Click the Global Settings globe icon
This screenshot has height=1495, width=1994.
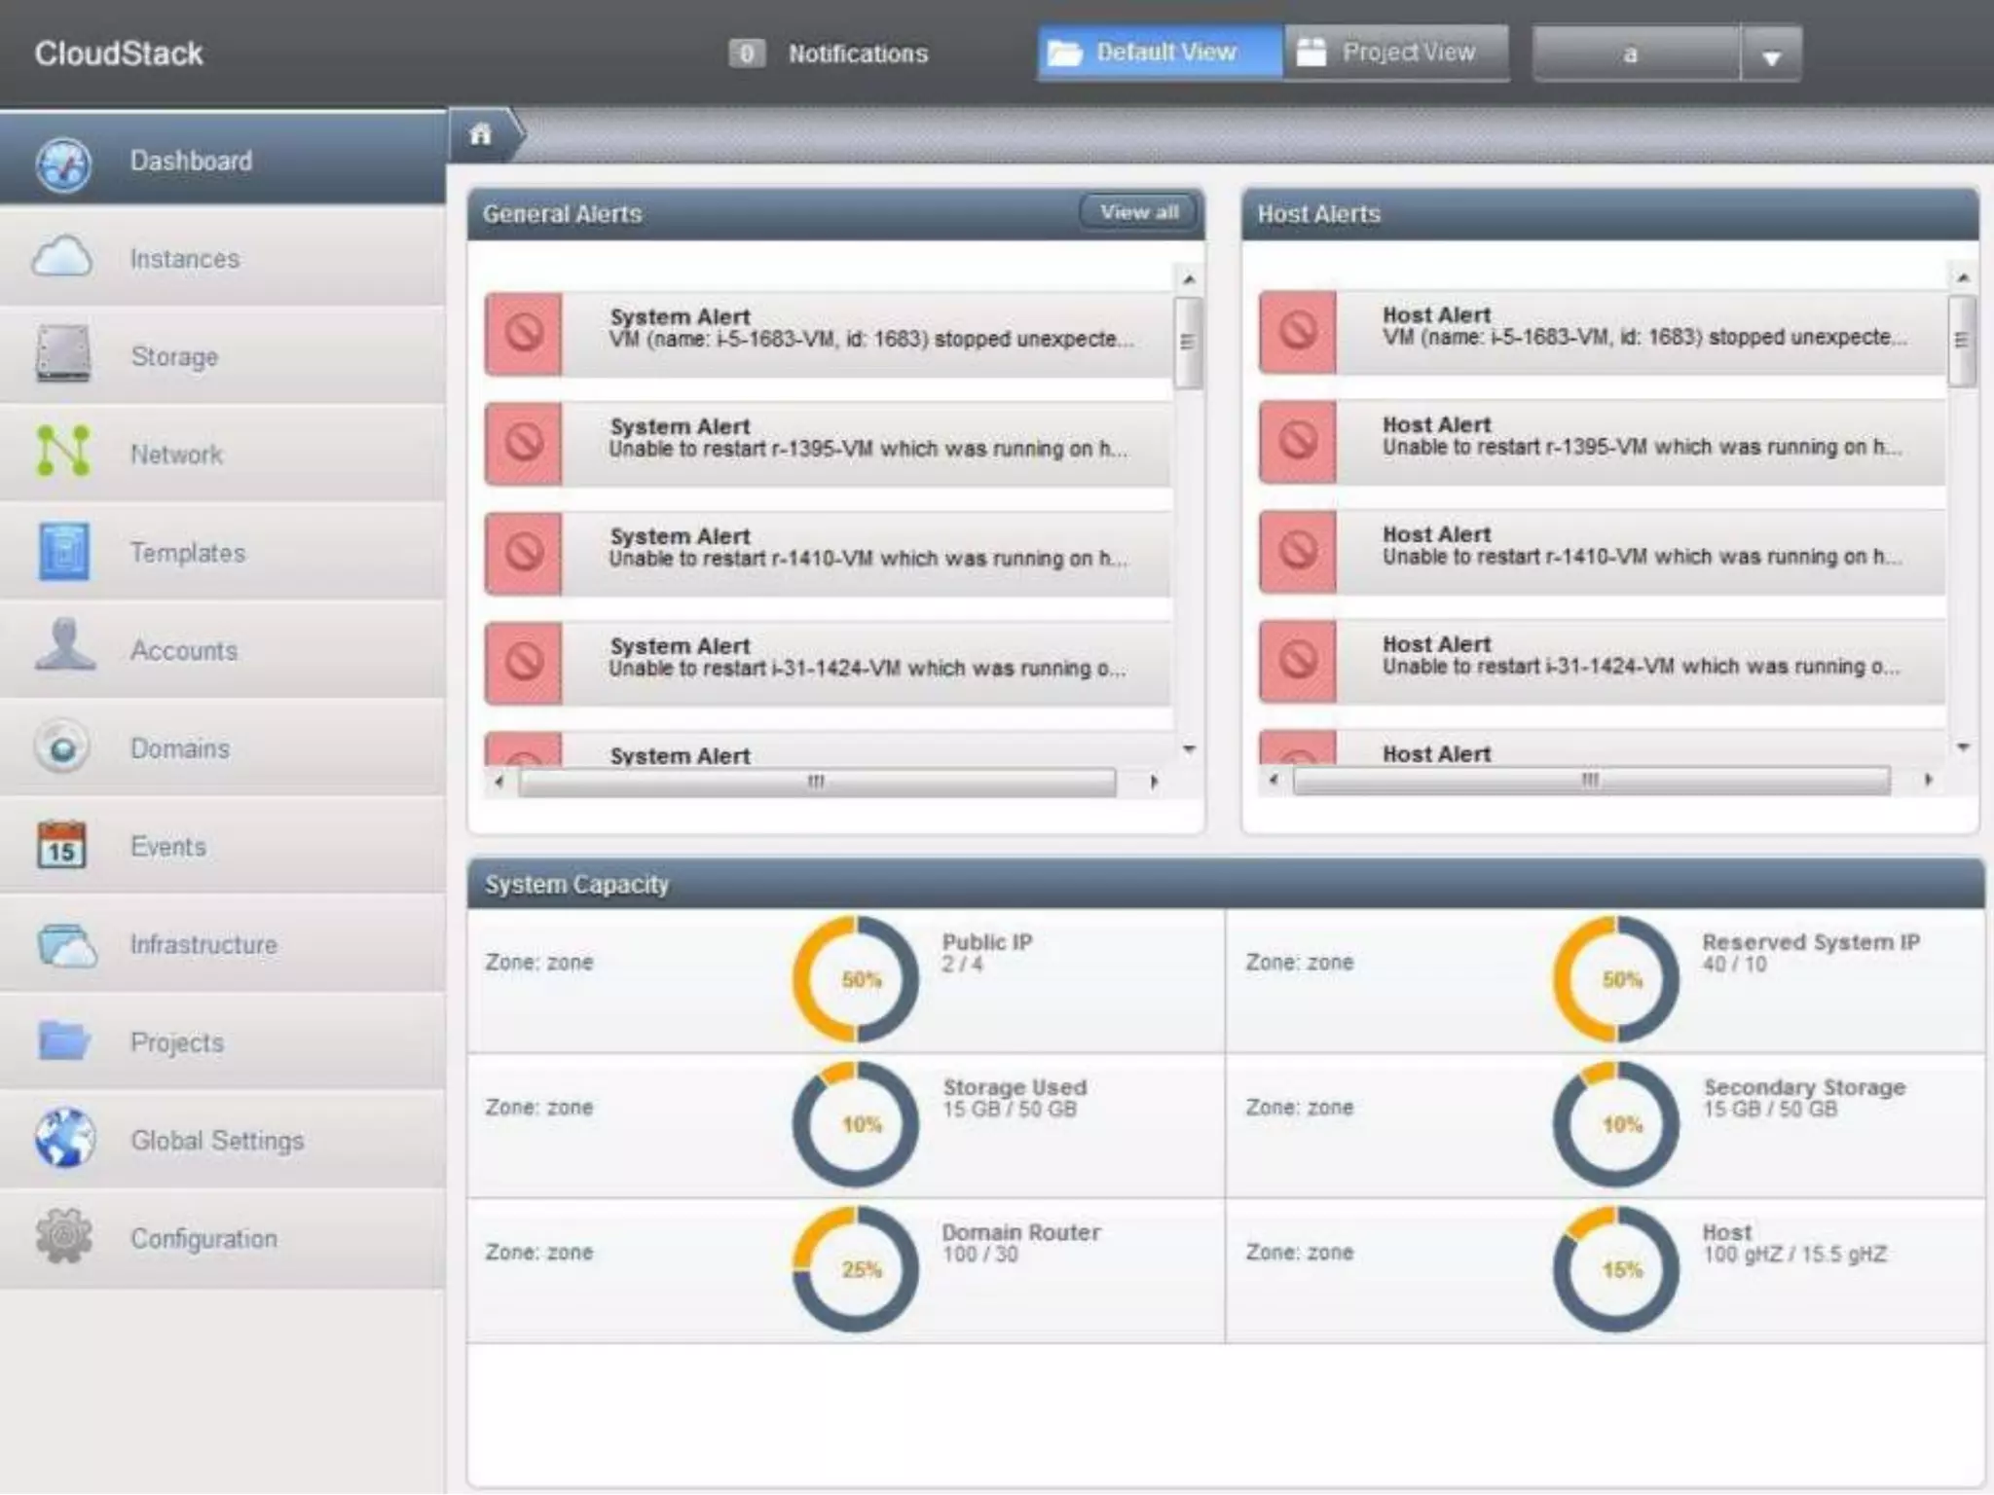tap(64, 1138)
